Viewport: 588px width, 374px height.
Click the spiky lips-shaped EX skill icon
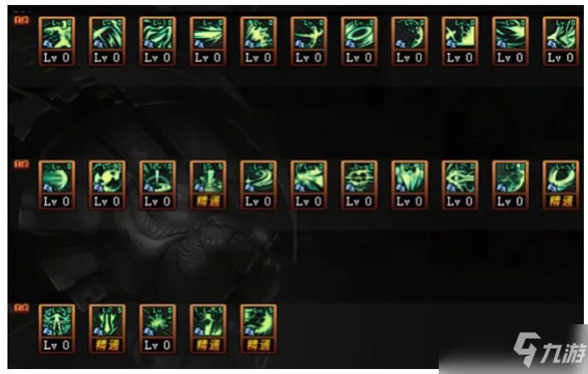[359, 185]
